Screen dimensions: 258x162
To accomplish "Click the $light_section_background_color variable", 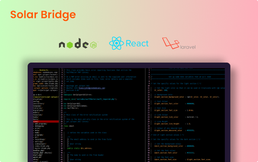I will coord(169,97).
